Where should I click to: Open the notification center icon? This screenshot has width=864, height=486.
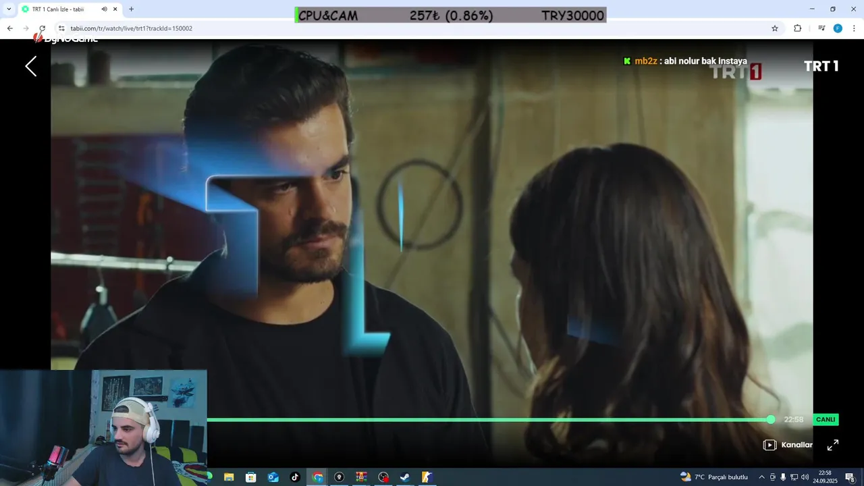[x=850, y=477]
